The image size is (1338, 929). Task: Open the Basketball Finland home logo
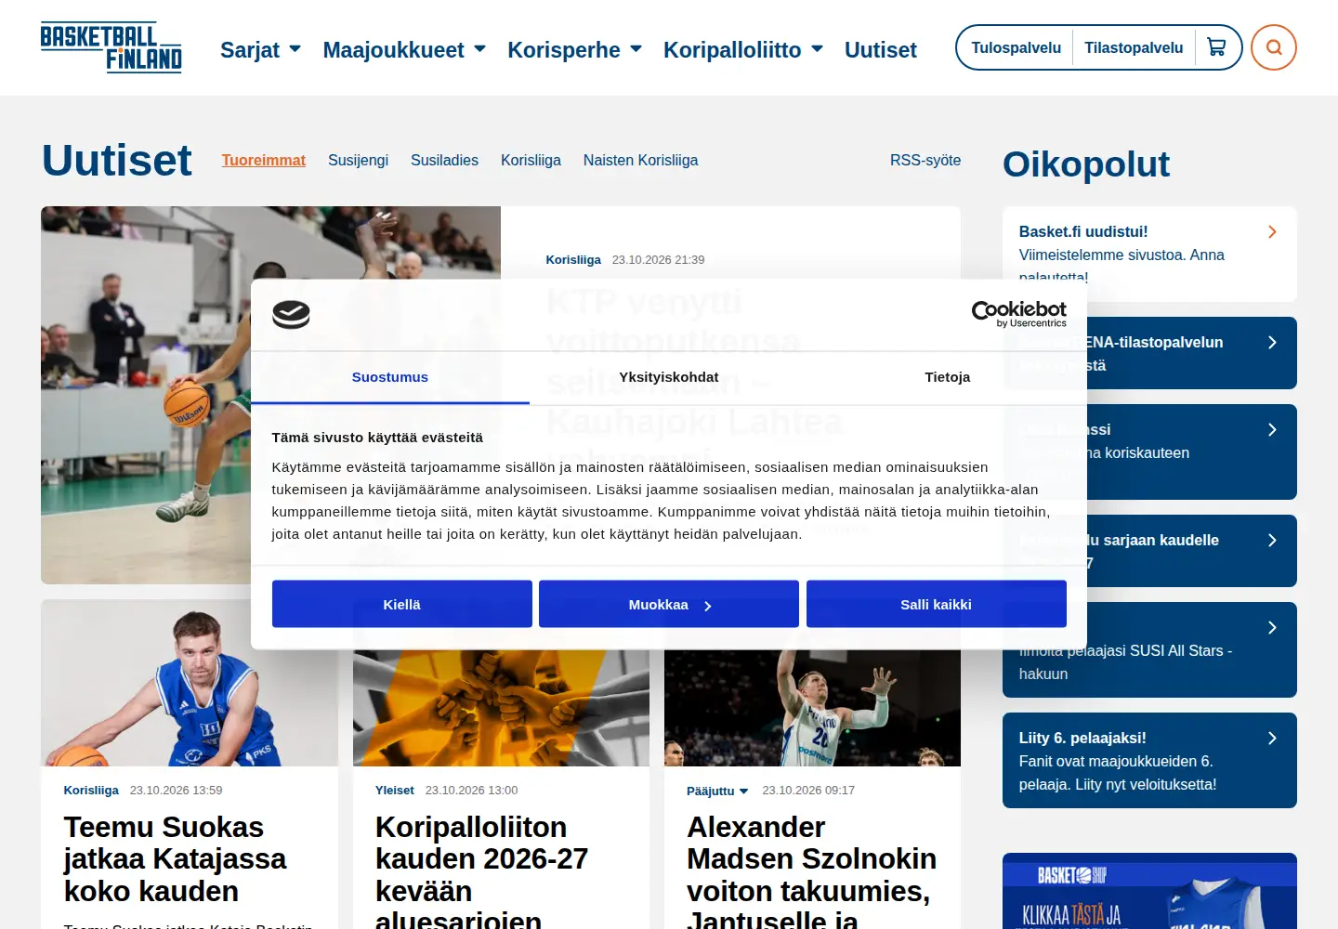click(111, 47)
